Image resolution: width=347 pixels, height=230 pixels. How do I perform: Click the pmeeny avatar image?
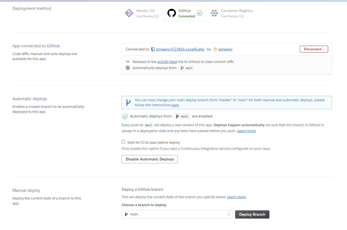click(215, 49)
